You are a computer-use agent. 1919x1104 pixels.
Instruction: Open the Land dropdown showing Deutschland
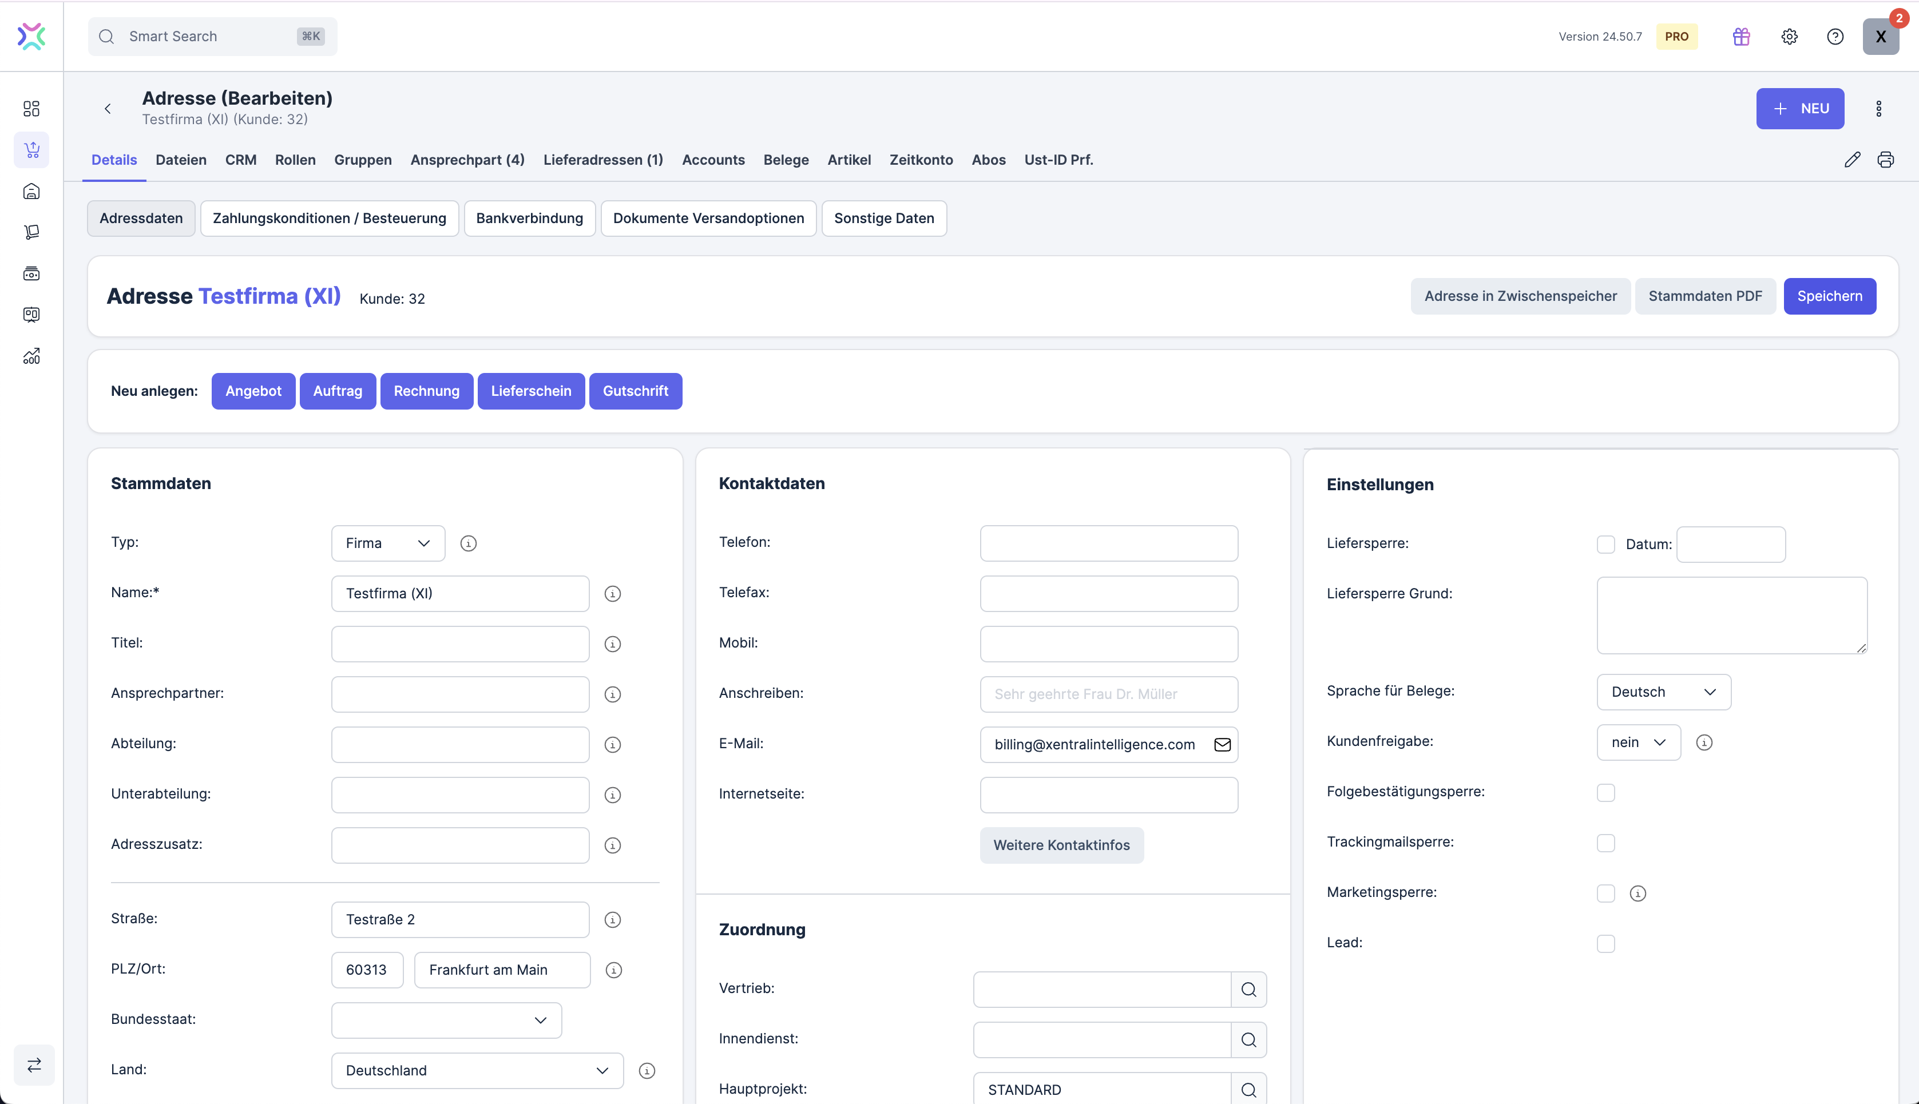[476, 1070]
